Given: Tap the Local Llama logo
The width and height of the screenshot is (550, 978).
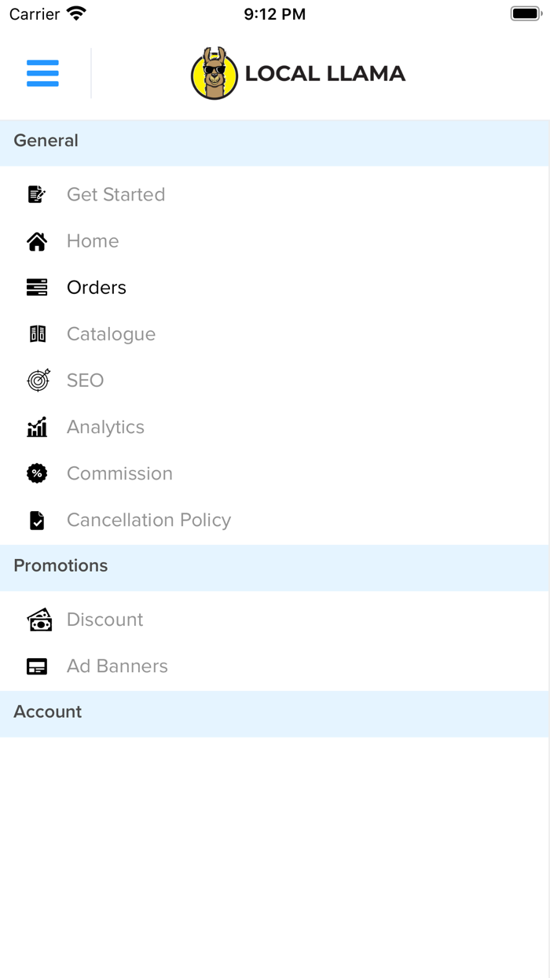Looking at the screenshot, I should coord(299,74).
